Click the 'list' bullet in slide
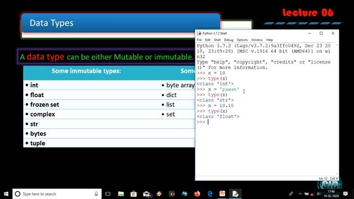354x199 pixels. [168, 104]
